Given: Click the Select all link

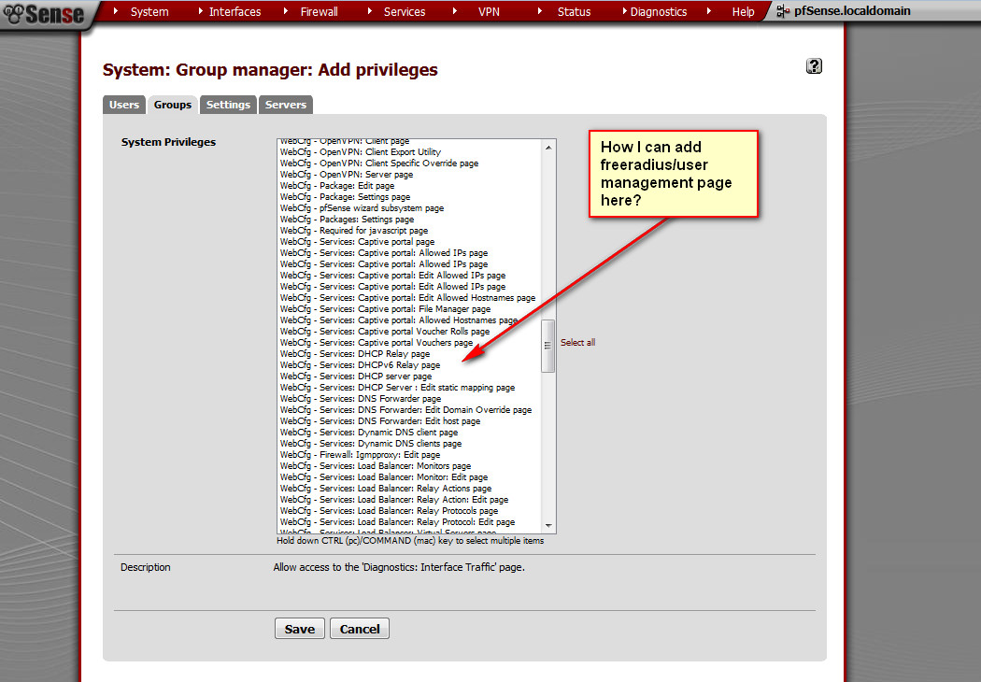Looking at the screenshot, I should tap(577, 343).
